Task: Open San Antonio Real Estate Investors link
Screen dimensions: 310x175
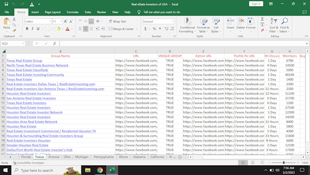Action: pos(31,98)
